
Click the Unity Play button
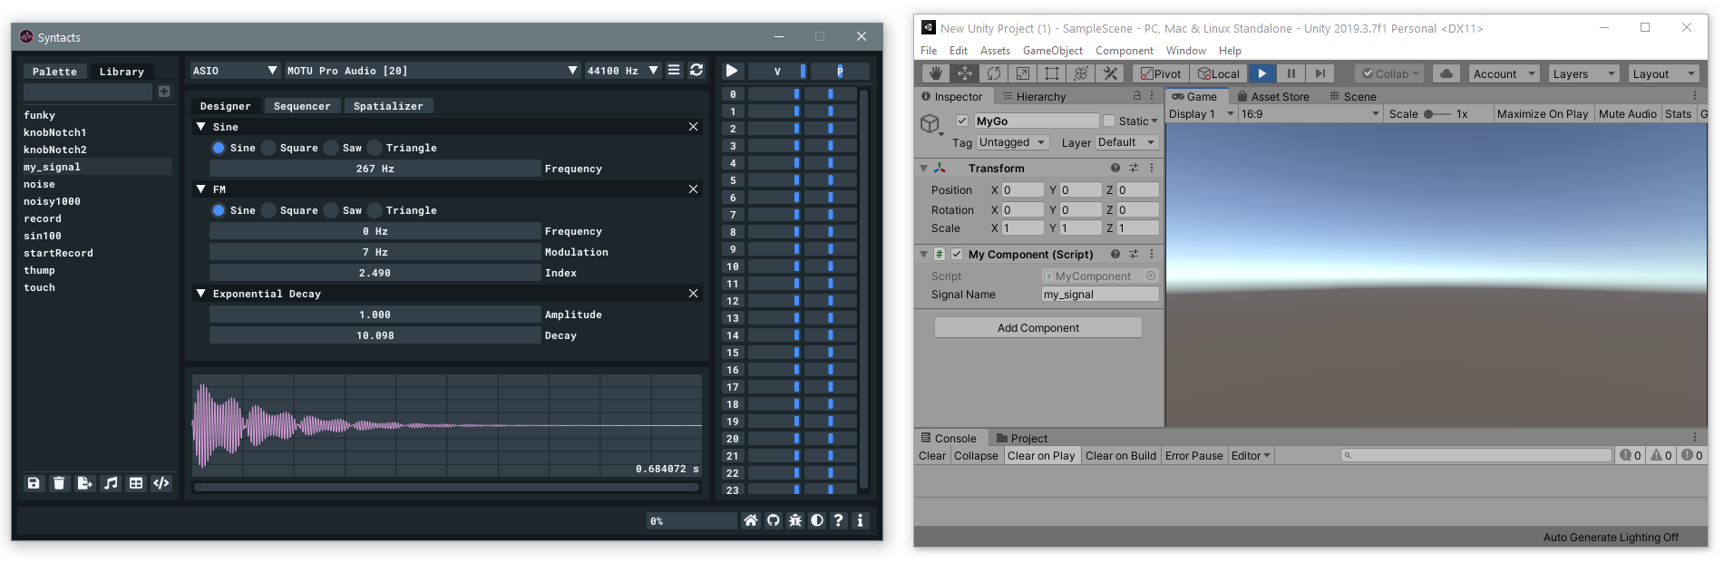tap(1262, 73)
